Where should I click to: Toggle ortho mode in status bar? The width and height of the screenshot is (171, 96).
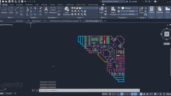tap(119, 94)
